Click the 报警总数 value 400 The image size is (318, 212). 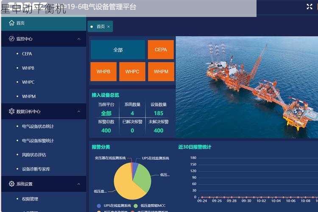point(106,131)
